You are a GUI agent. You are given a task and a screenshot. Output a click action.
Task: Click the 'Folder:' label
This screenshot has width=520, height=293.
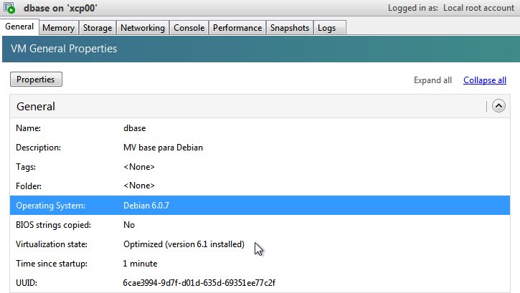(29, 186)
